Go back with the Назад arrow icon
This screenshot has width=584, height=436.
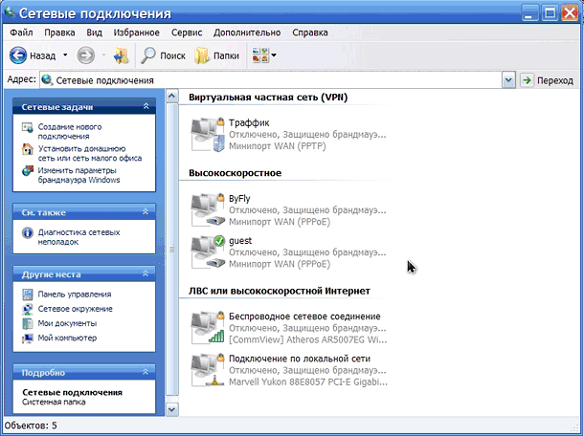[x=18, y=55]
